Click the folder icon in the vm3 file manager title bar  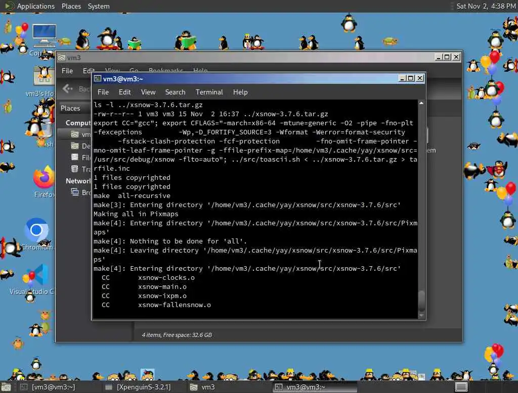[x=61, y=58]
